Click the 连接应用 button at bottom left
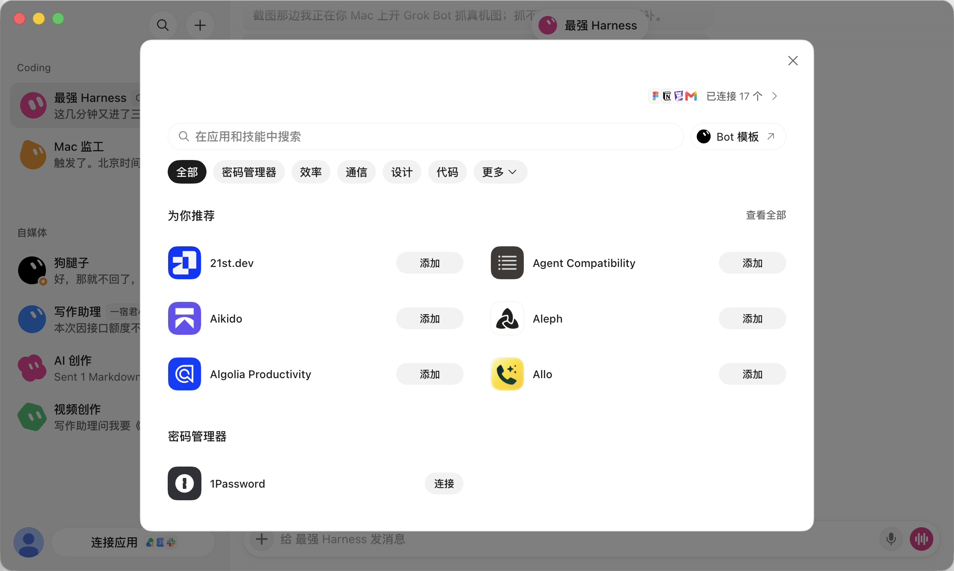Screen dimensions: 954x571 coord(133,542)
